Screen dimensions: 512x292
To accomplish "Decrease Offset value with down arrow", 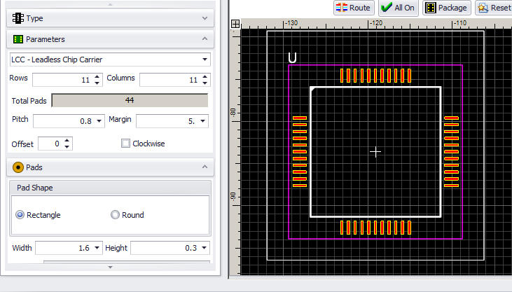I will [x=67, y=146].
